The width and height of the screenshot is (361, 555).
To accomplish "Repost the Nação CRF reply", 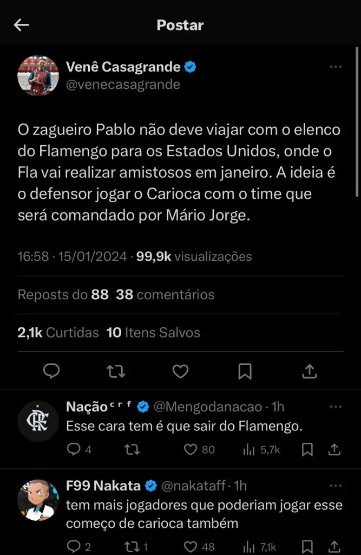I will [x=132, y=449].
